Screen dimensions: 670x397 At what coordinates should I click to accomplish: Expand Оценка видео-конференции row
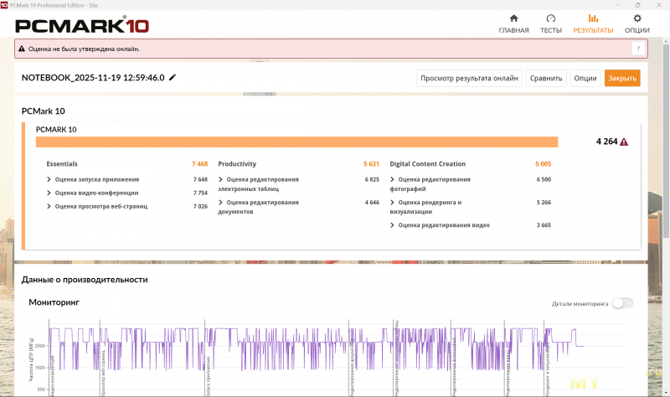[x=49, y=193]
